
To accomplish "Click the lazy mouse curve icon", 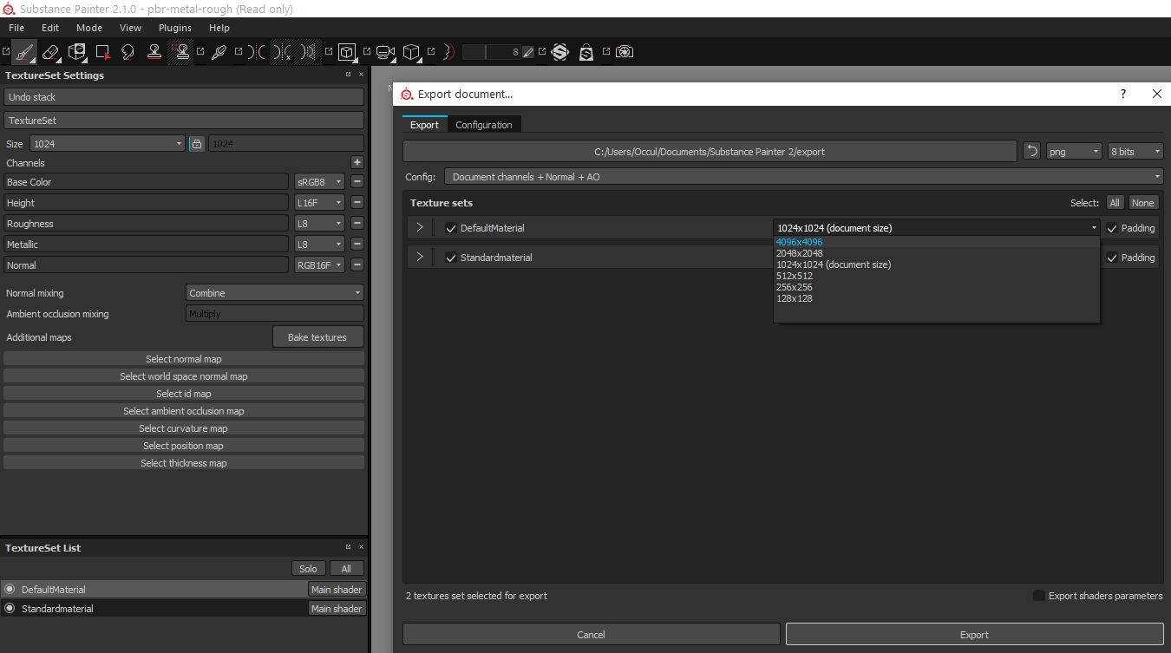I will [448, 52].
